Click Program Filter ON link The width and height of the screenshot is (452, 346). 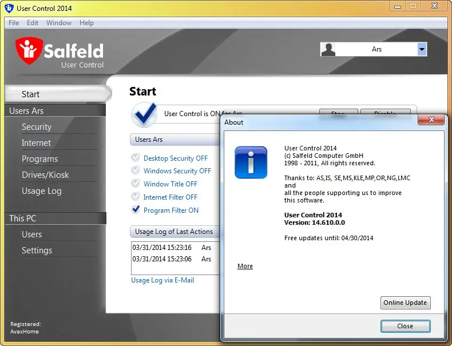[171, 210]
